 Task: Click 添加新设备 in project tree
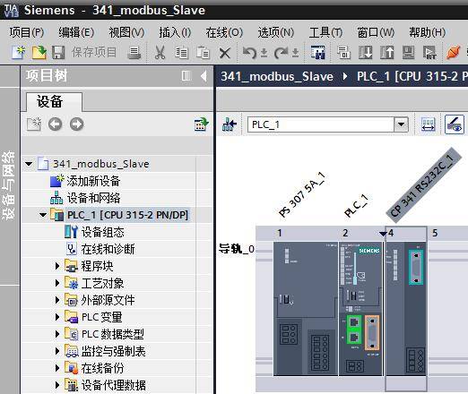pos(93,181)
